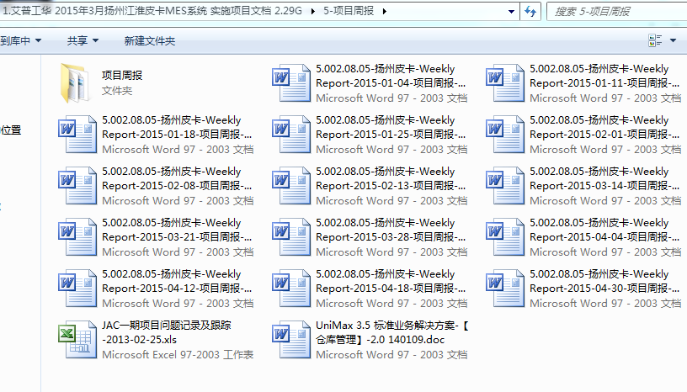Open the 到库中 dropdown menu
687x392 pixels.
click(x=20, y=40)
